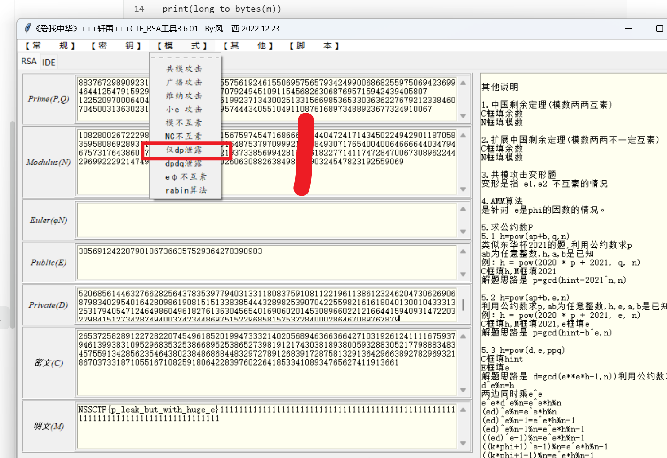This screenshot has height=458, width=667.
Task: Maximize the CTF_RSA tool window
Action: pos(659,28)
